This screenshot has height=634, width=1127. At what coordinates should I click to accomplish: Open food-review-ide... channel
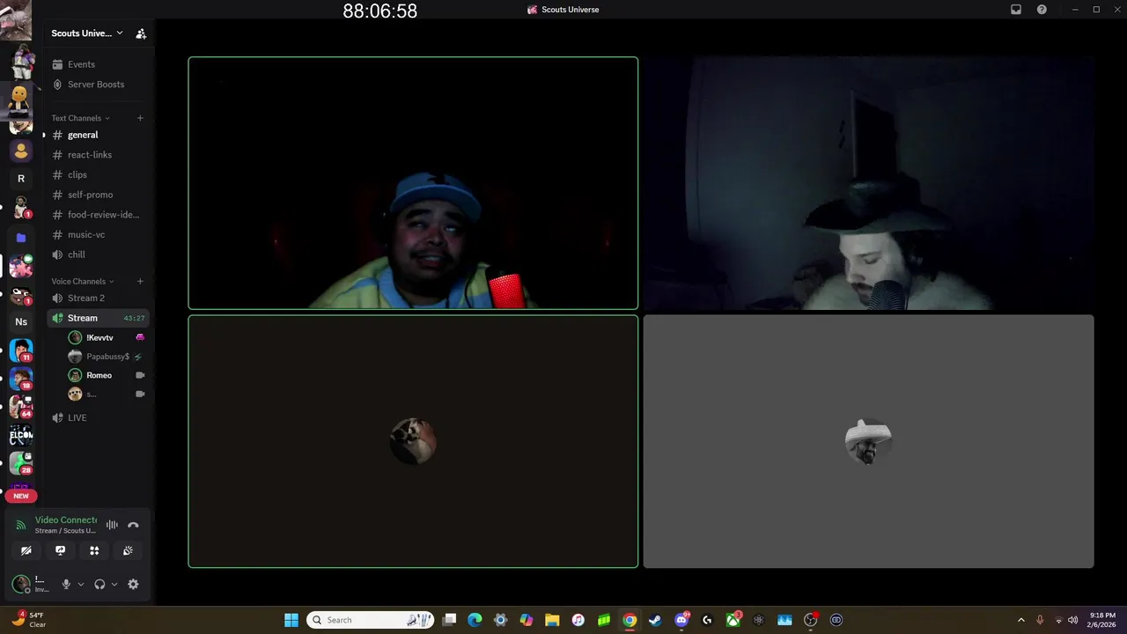tap(97, 215)
